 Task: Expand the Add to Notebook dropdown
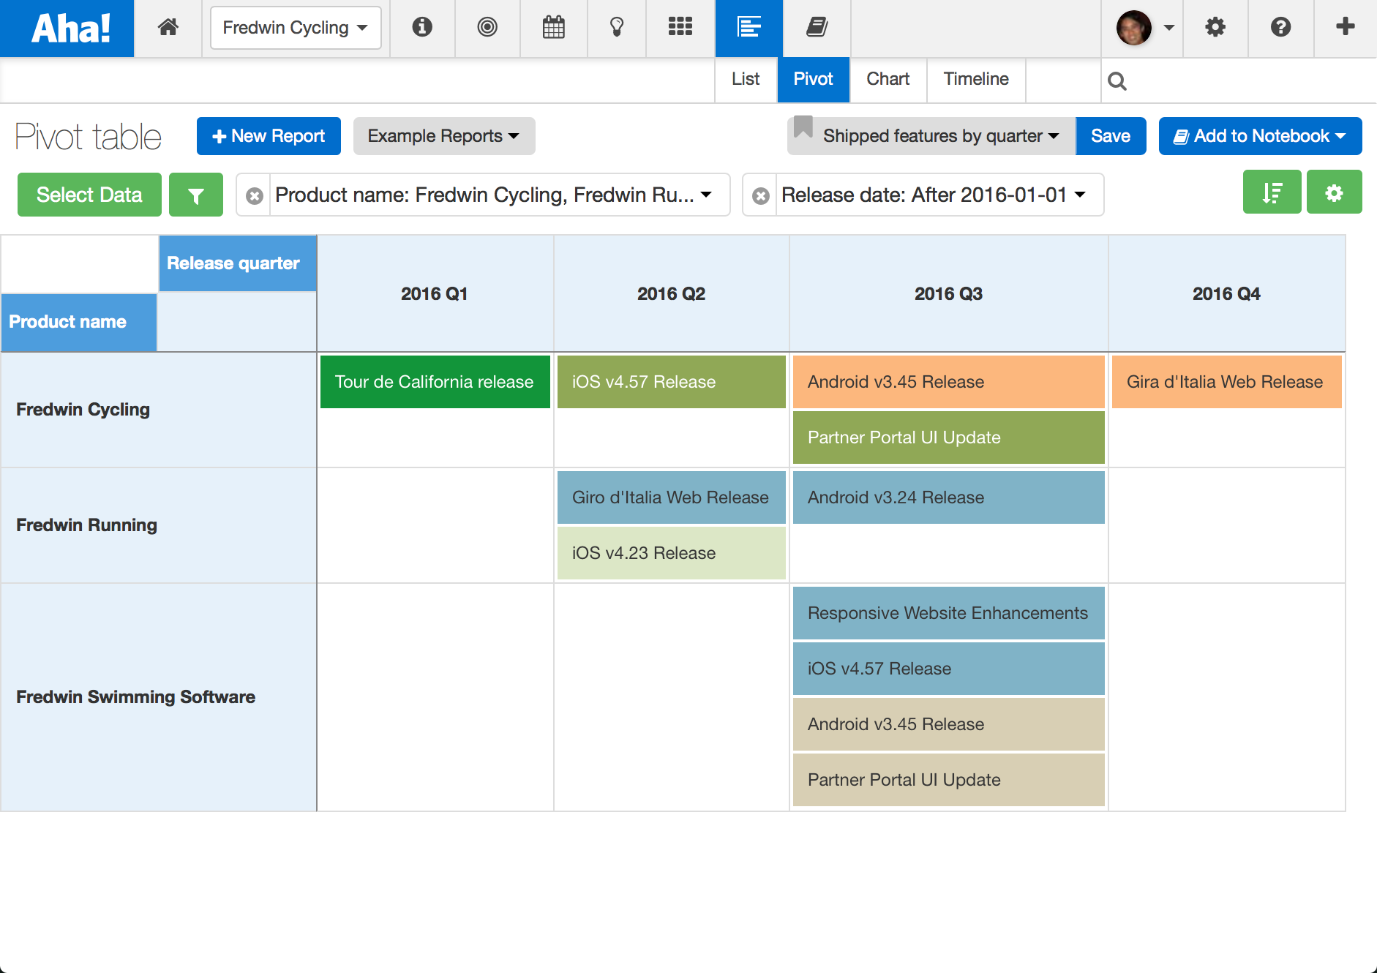1260,136
